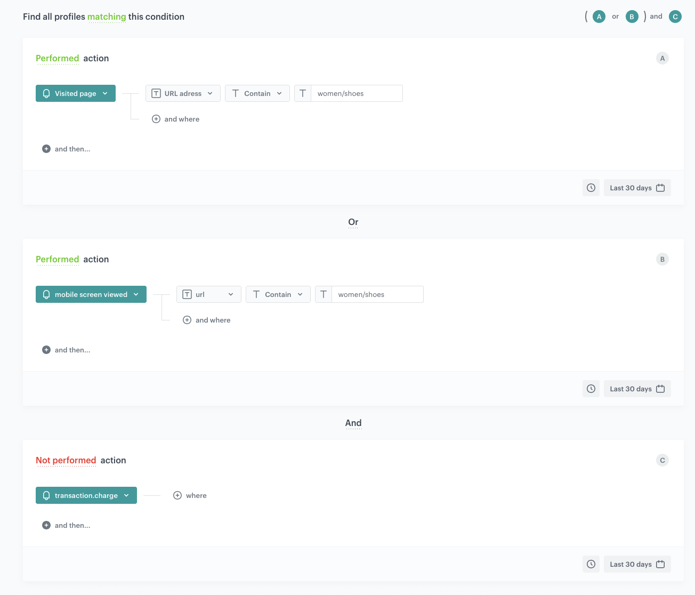
Task: Open the Contain operator dropdown in condition B
Action: tap(278, 294)
